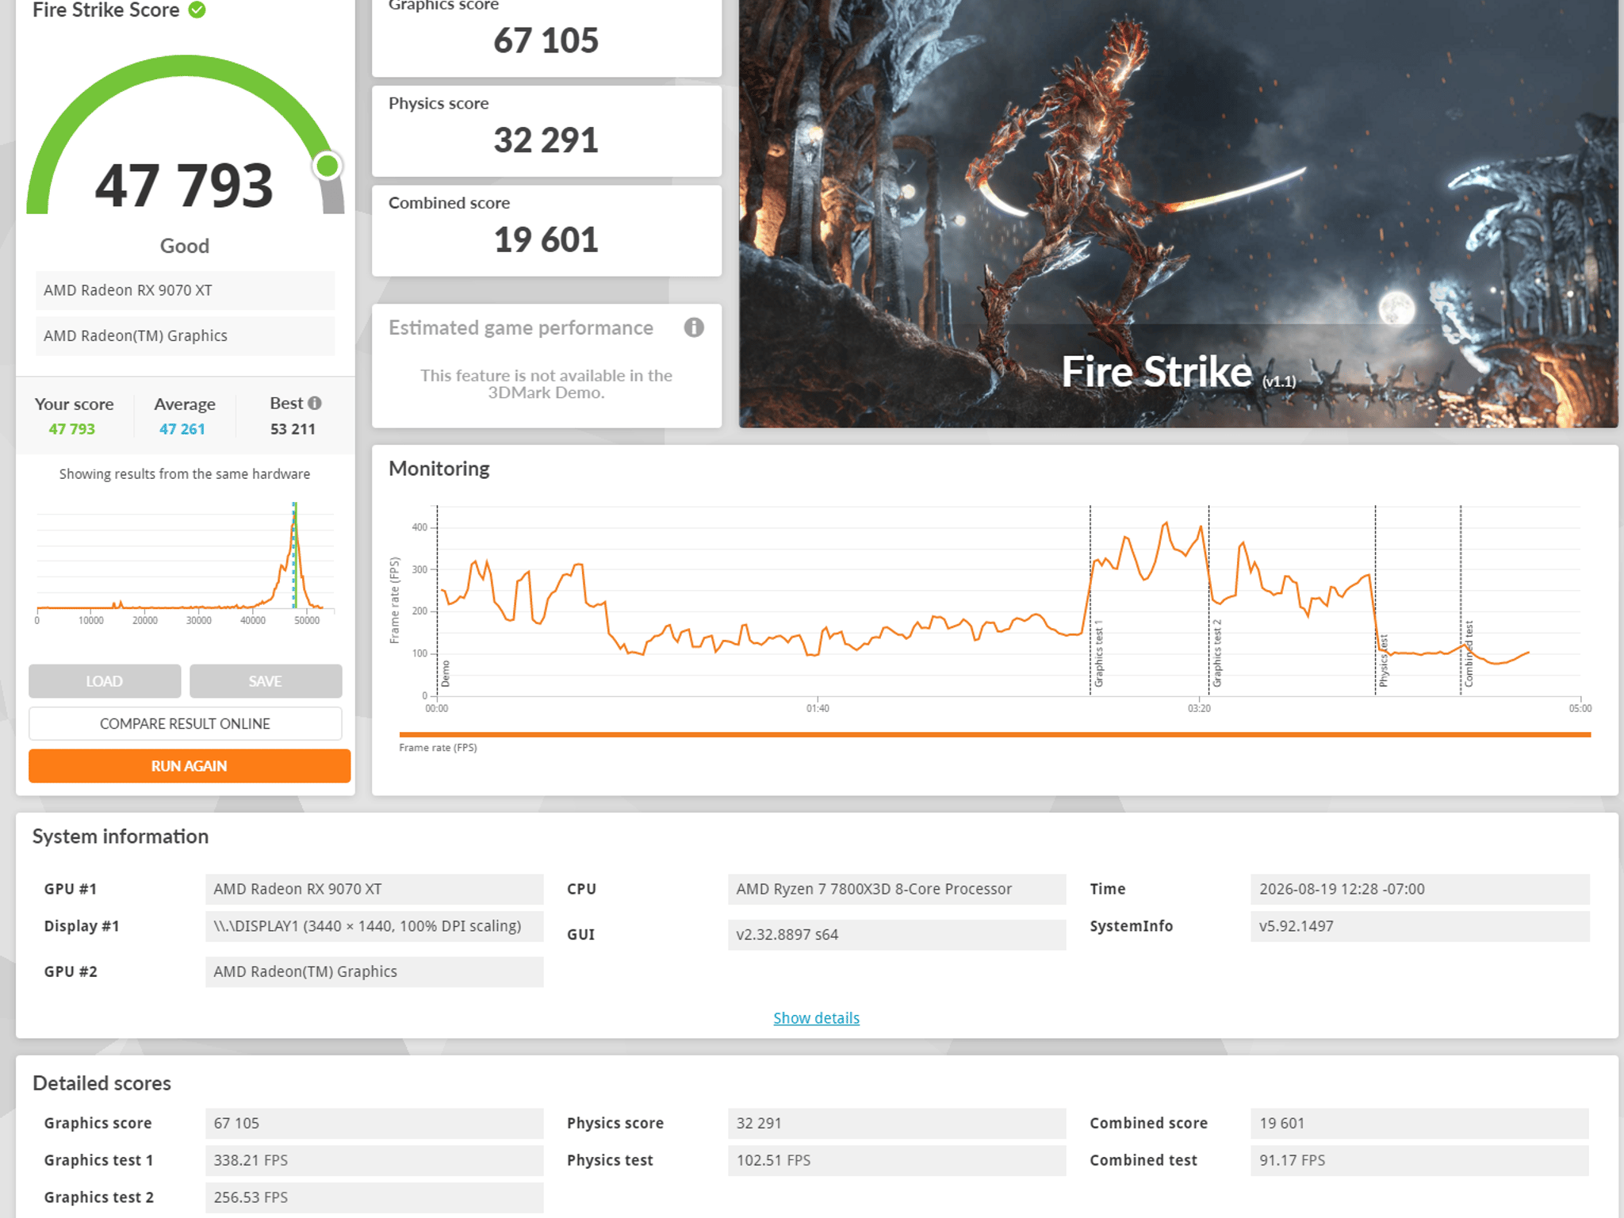Click Graphics test 2 value 256.53 FPS

374,1197
